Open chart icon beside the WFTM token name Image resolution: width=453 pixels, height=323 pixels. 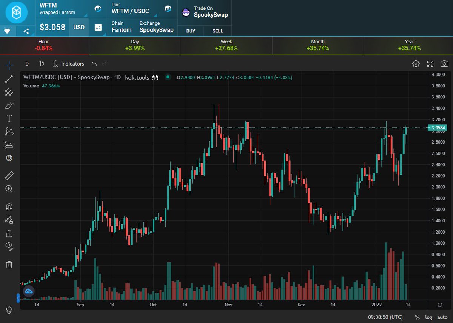(x=98, y=8)
